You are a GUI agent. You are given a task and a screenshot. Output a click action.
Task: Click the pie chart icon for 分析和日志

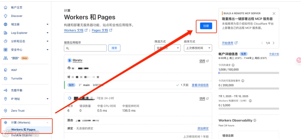pos(6,41)
